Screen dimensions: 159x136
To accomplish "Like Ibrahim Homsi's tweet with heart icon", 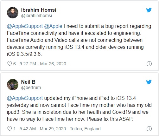I will [10, 64].
